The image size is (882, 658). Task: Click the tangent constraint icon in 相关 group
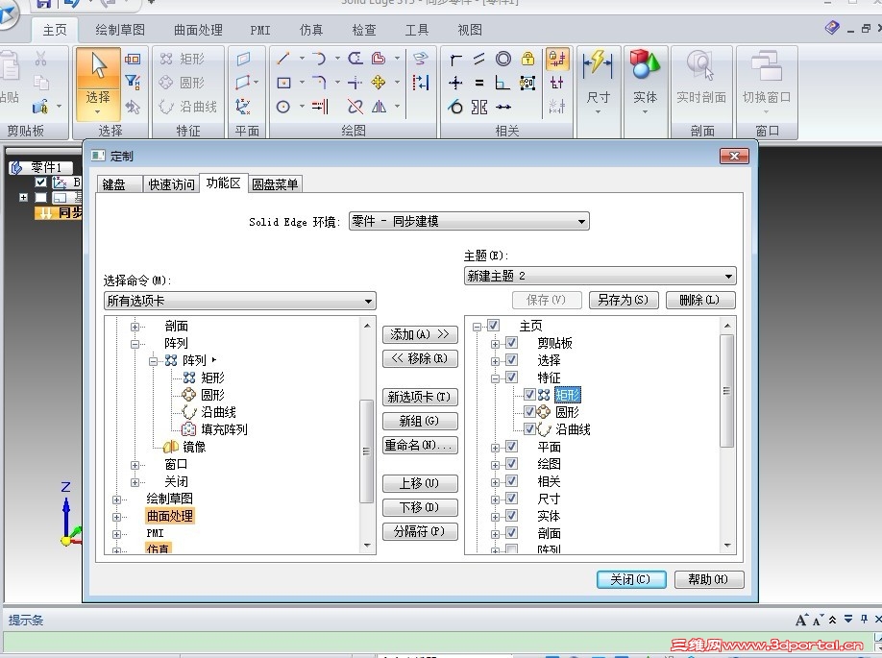(x=455, y=107)
